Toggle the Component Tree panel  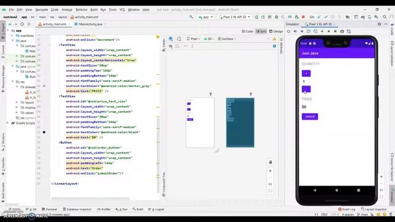click(164, 184)
